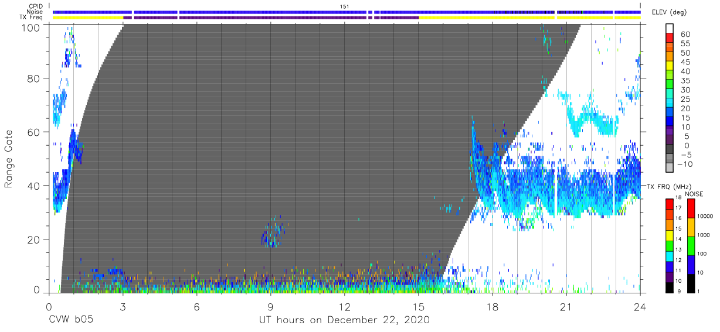The width and height of the screenshot is (720, 332).
Task: Click the 'ELEV (deg)' colorbar title
Action: [x=670, y=12]
